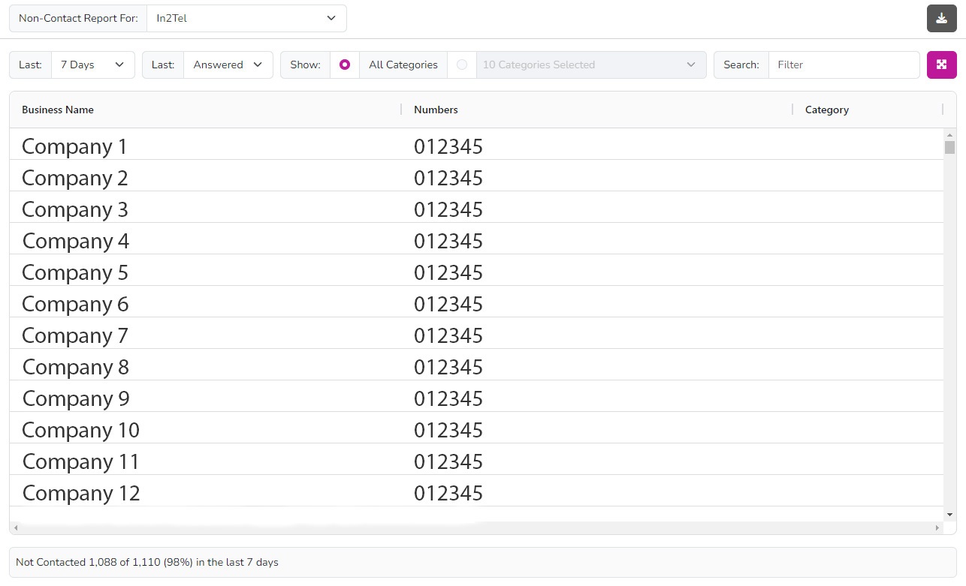Click the Not Contacted 1,088 of 1,110 status text
Viewport: 966px width, 586px height.
pos(147,562)
